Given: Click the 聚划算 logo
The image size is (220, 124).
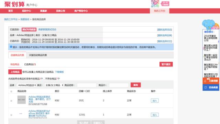Looking at the screenshot, I should (x=14, y=4).
